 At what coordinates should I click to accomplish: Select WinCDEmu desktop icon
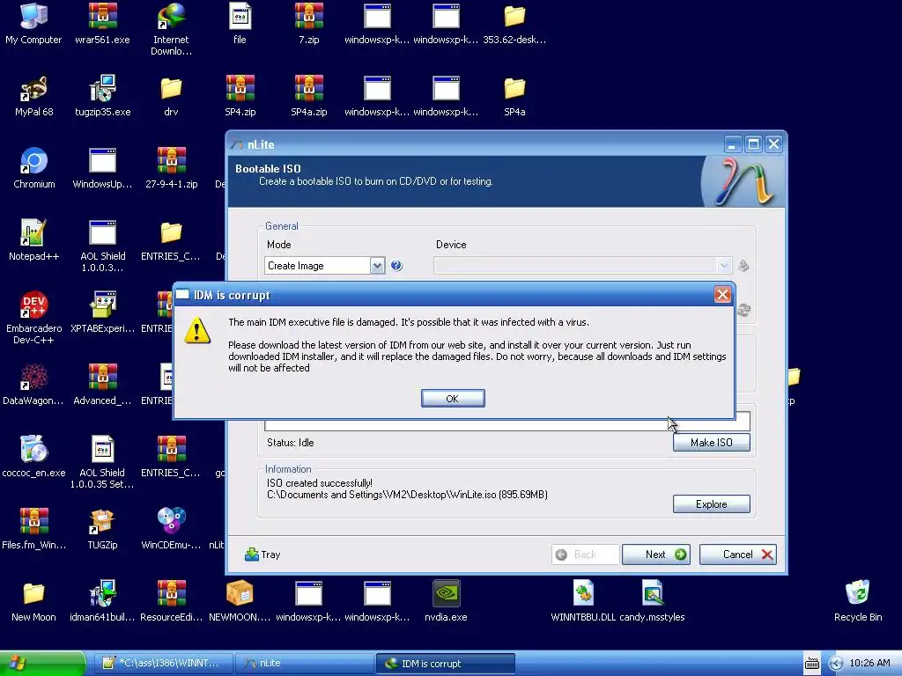tap(171, 530)
